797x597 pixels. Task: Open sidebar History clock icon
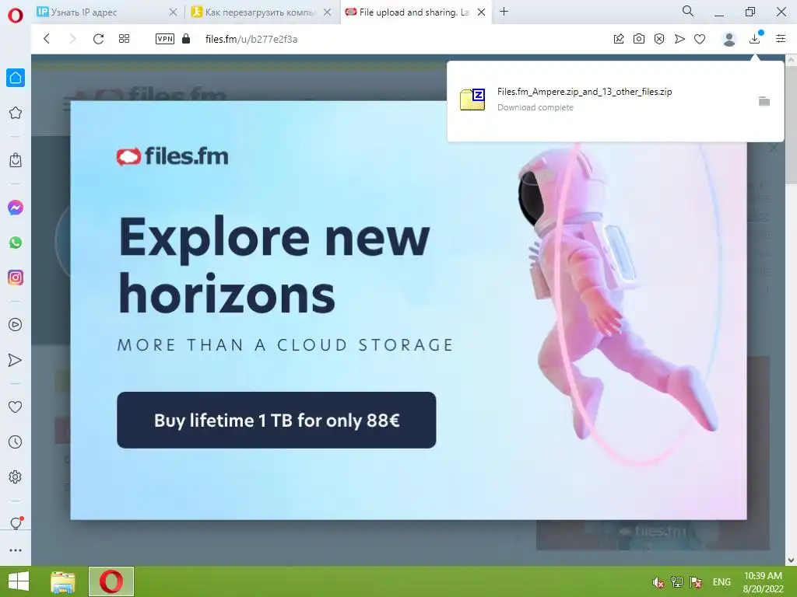(16, 442)
